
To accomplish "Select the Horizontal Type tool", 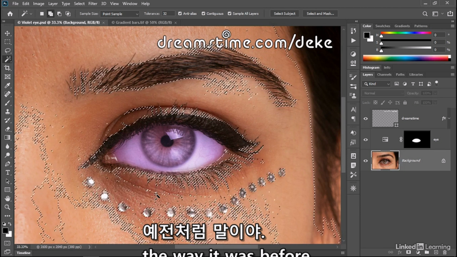I will click(x=7, y=172).
